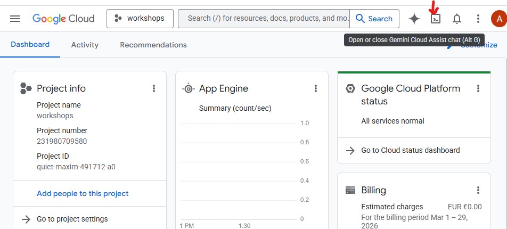Click Summary (count/sec) chart label
Image resolution: width=507 pixels, height=229 pixels.
click(x=235, y=108)
